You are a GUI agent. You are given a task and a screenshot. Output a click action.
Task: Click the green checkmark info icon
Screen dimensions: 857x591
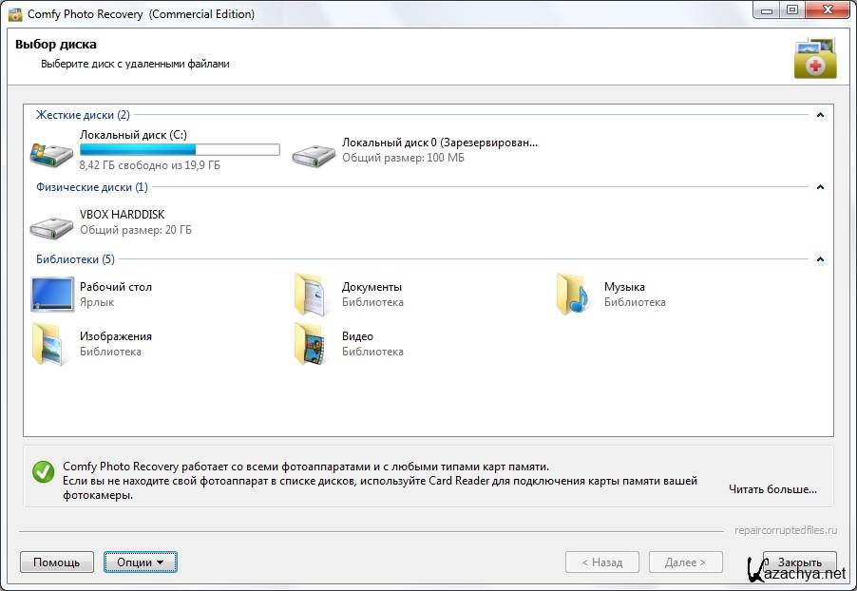(43, 472)
